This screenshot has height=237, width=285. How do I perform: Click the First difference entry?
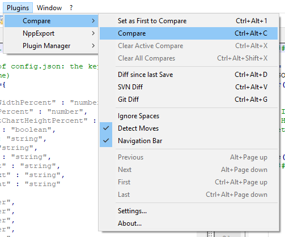[x=189, y=182]
